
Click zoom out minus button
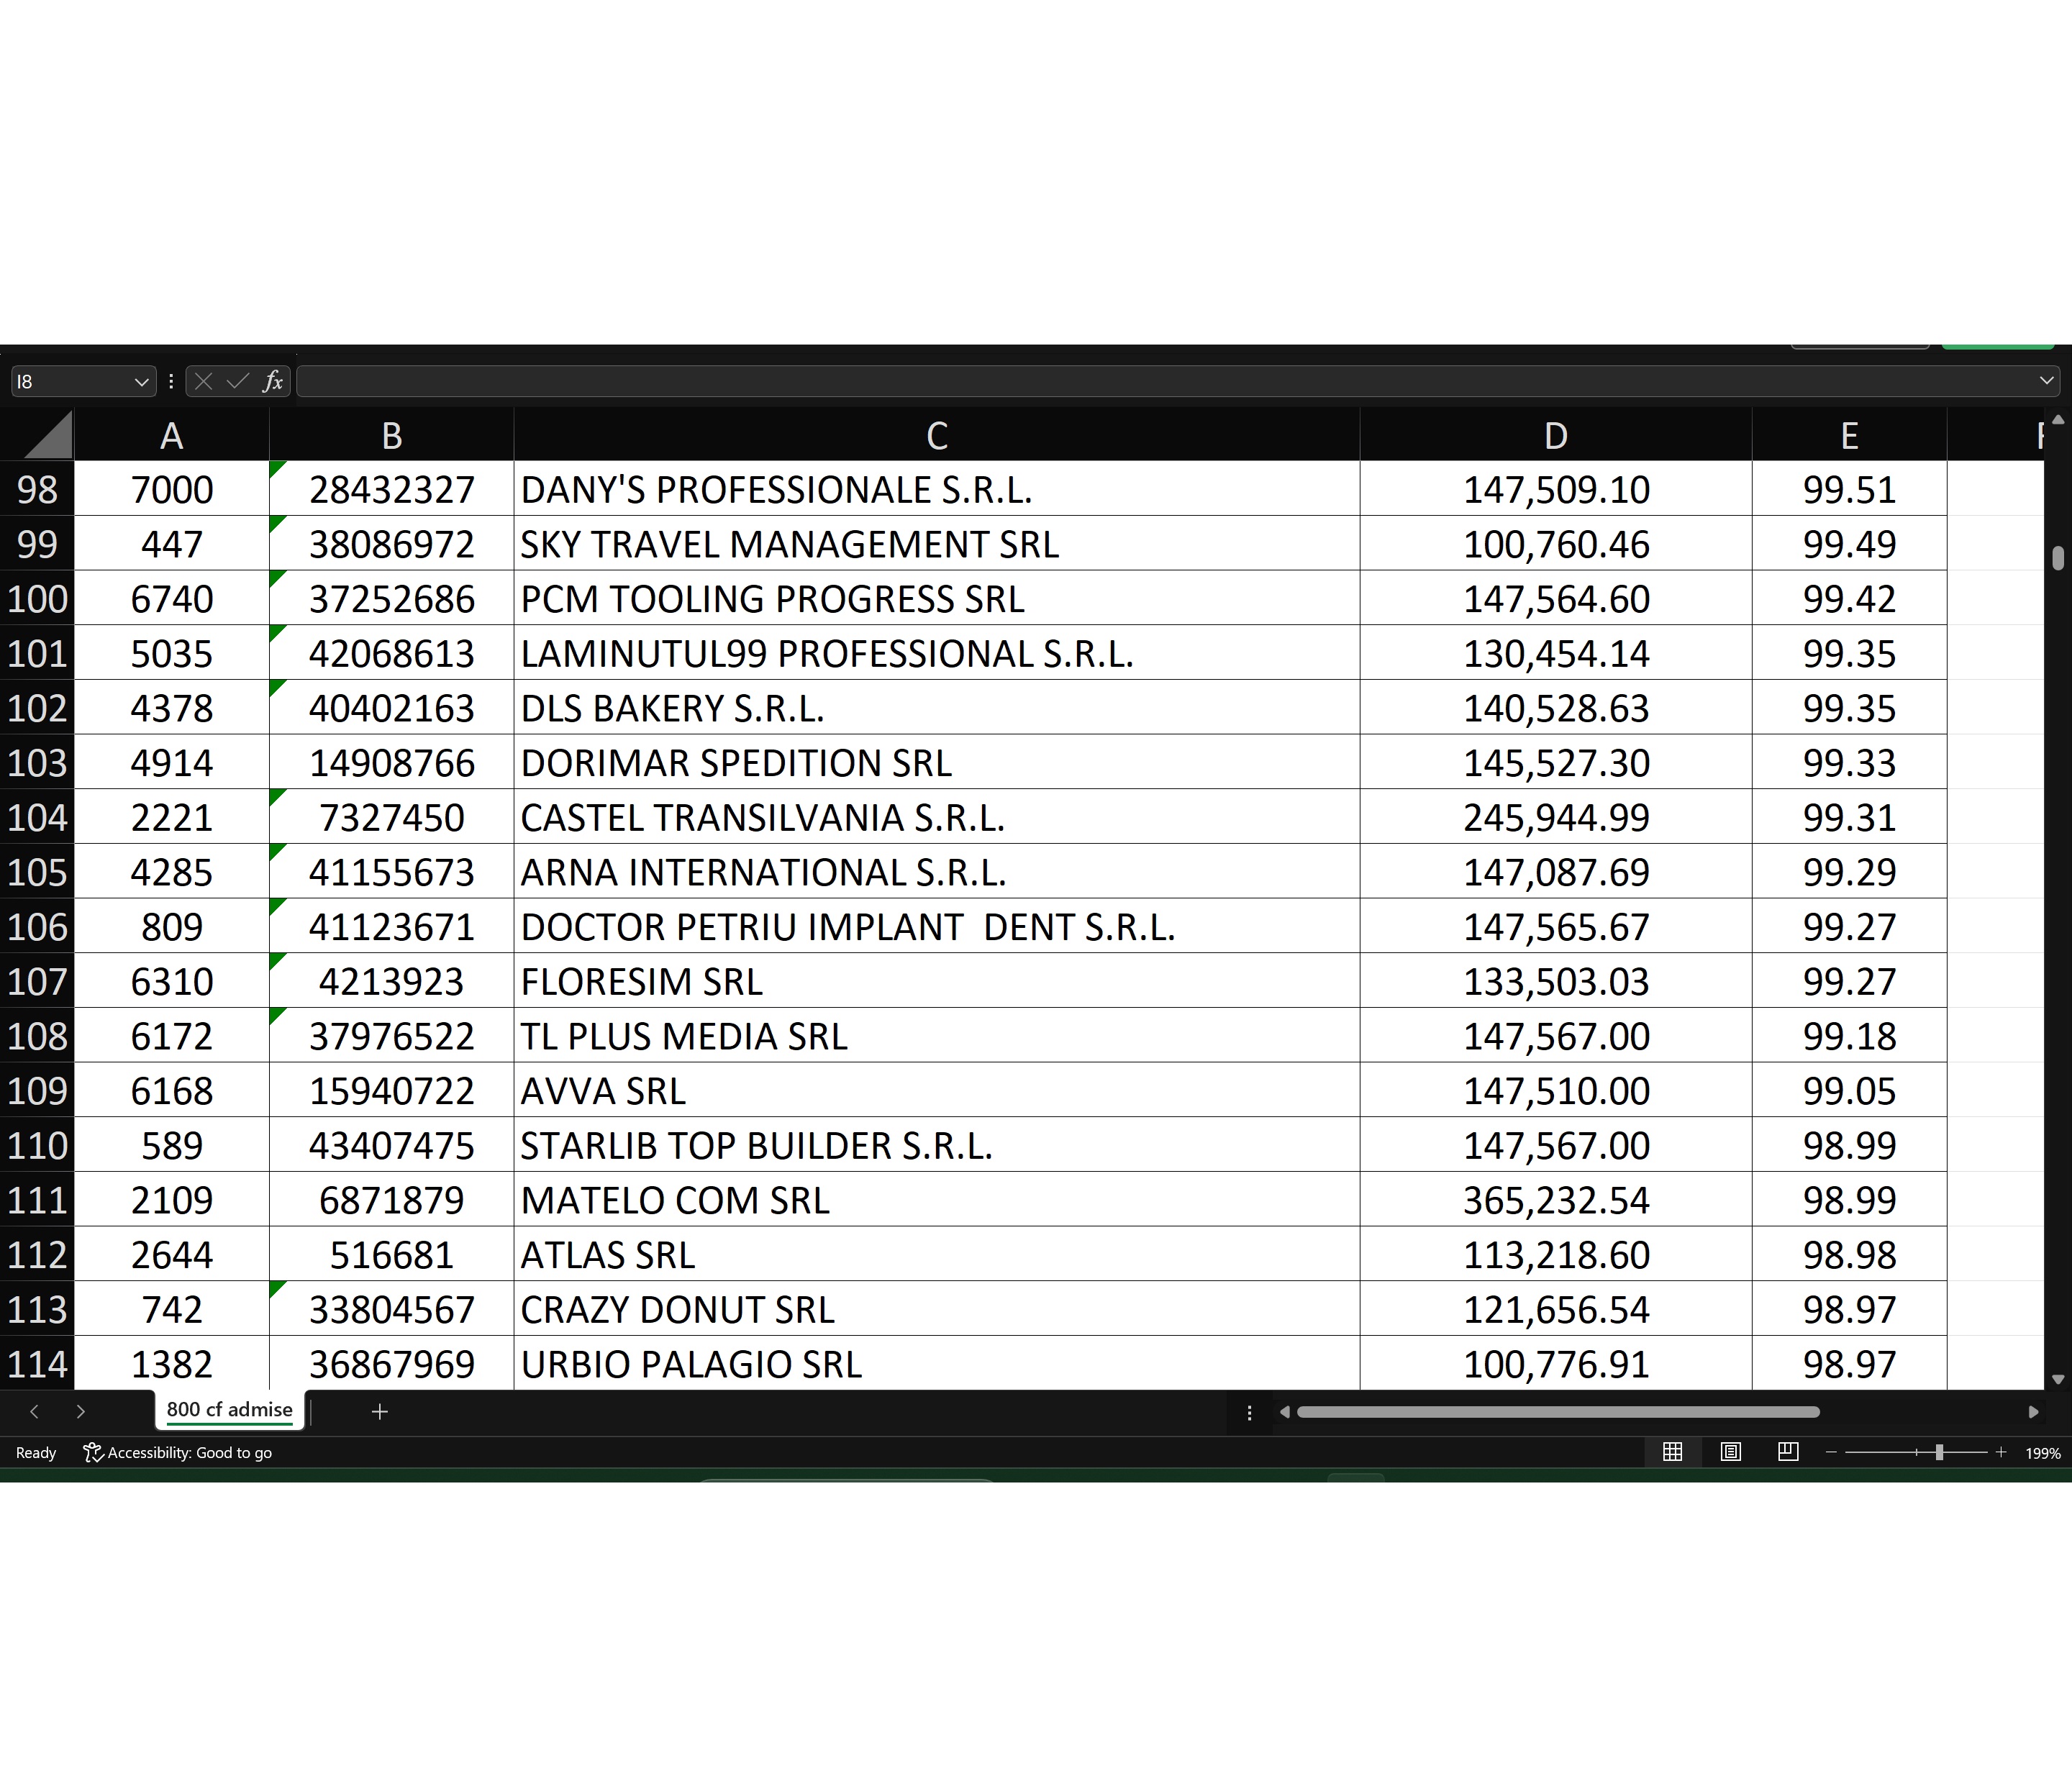click(1831, 1452)
